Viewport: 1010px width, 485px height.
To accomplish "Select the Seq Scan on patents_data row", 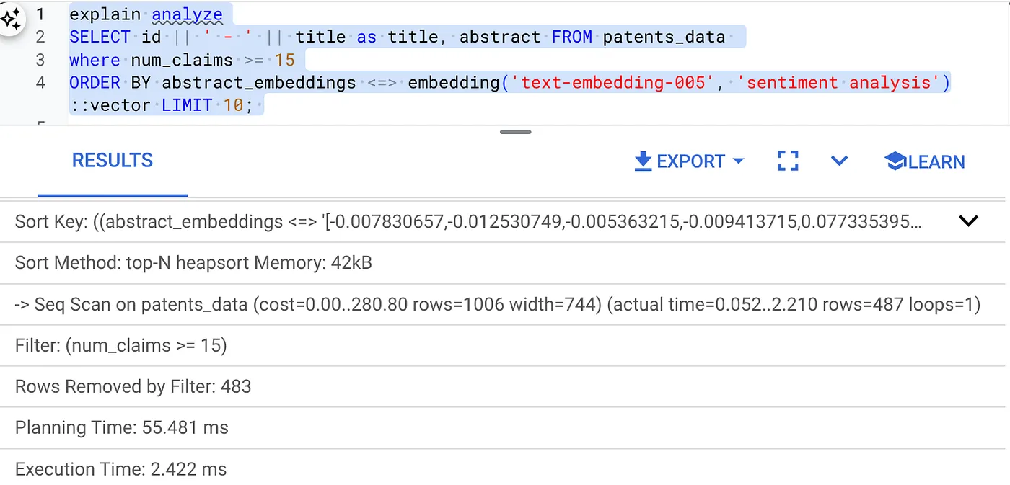I will pyautogui.click(x=497, y=305).
